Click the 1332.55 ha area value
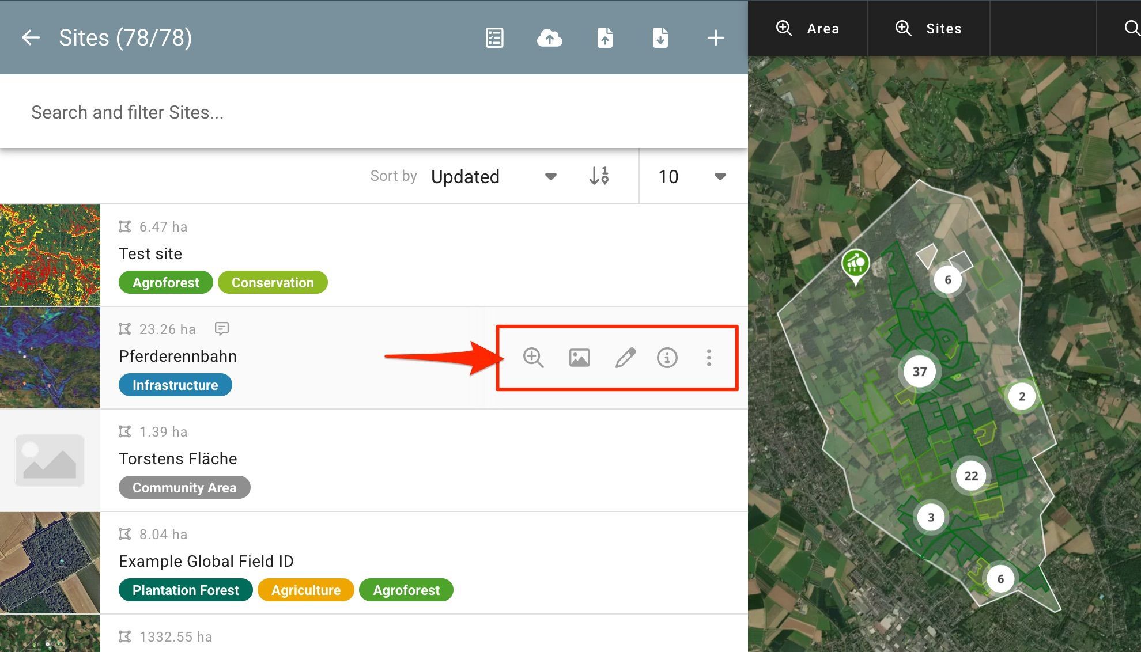1141x652 pixels. (176, 636)
